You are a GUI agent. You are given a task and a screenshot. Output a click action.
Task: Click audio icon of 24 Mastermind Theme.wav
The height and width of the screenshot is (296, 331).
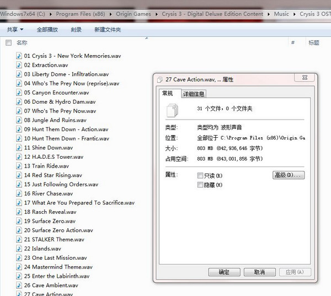pyautogui.click(x=19, y=267)
